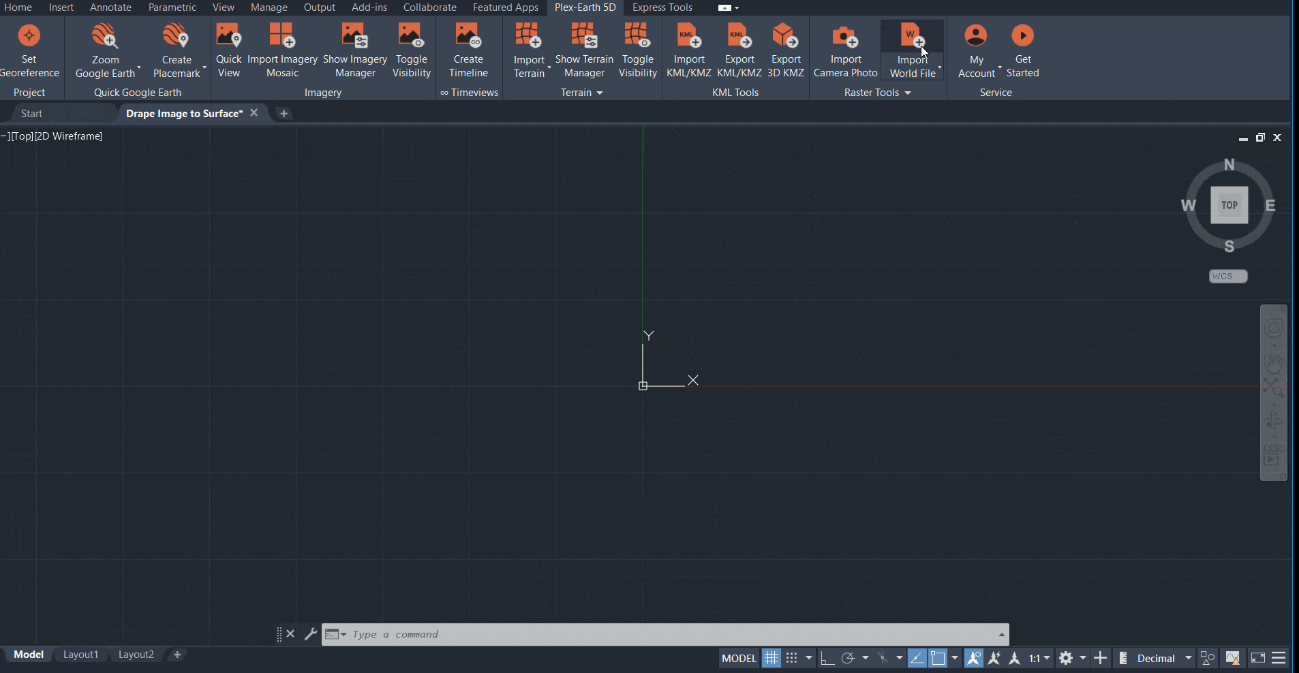The width and height of the screenshot is (1299, 673).
Task: Toggle drawing grid display
Action: (771, 658)
